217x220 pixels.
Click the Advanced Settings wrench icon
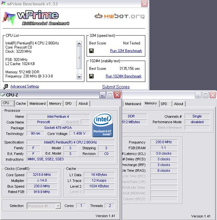6,86
